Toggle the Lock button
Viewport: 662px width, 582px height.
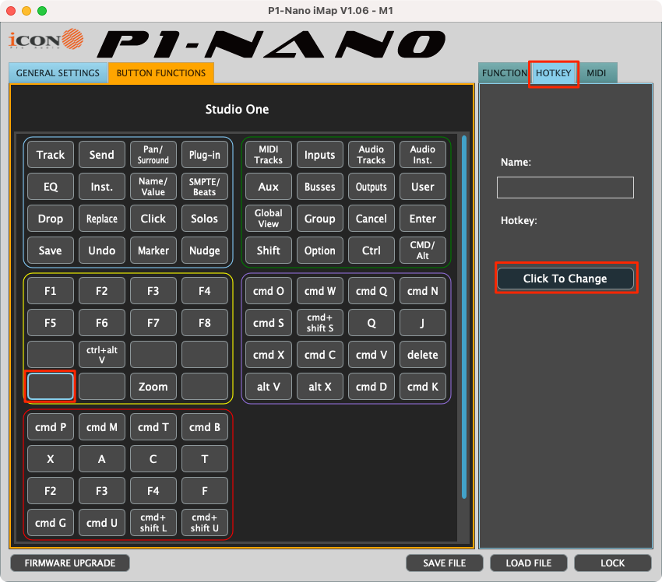(x=612, y=563)
